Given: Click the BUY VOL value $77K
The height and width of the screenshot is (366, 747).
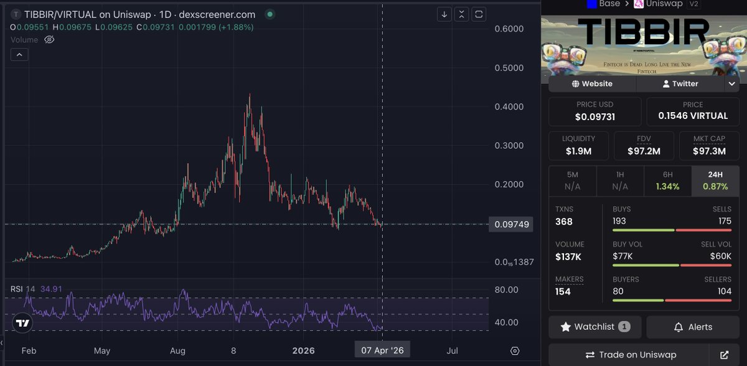Looking at the screenshot, I should [622, 256].
